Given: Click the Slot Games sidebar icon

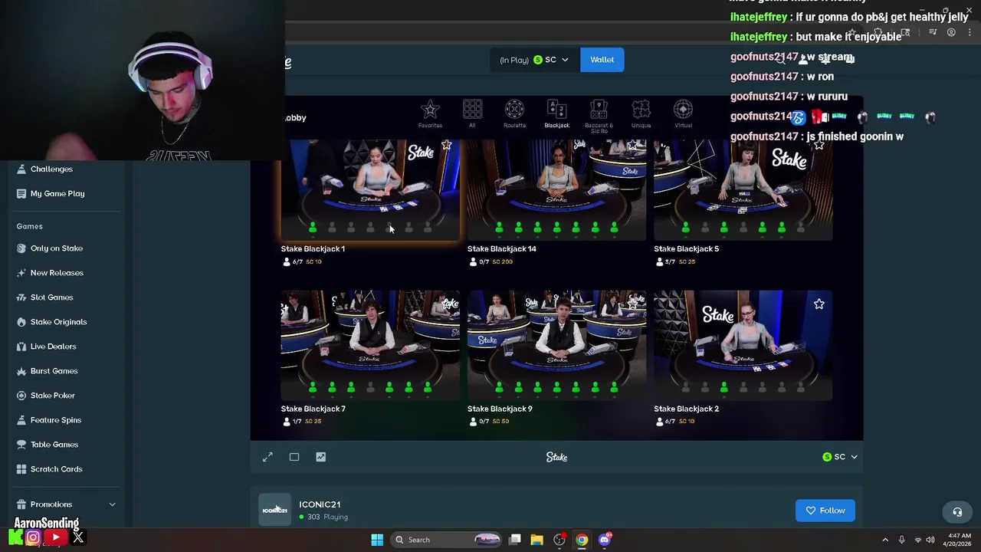Looking at the screenshot, I should [21, 297].
